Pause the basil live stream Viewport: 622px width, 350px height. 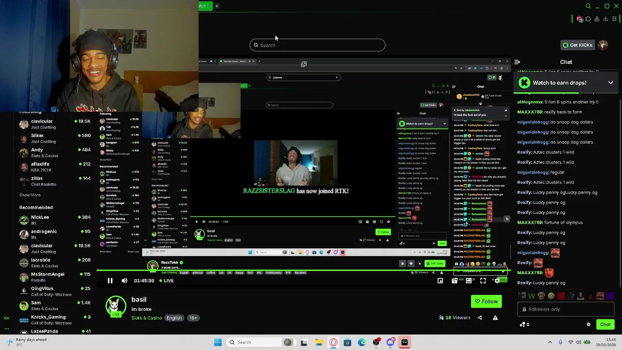click(110, 280)
